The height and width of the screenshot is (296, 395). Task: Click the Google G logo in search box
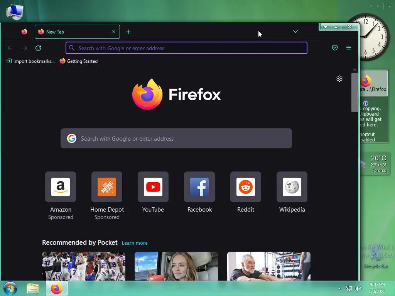pos(71,138)
